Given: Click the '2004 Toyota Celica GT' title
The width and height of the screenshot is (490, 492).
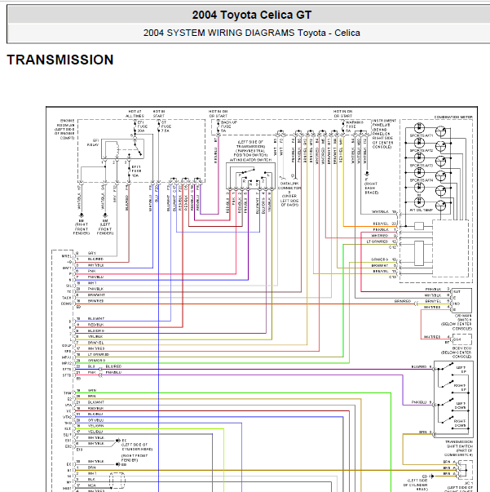Looking at the screenshot, I should (x=252, y=15).
